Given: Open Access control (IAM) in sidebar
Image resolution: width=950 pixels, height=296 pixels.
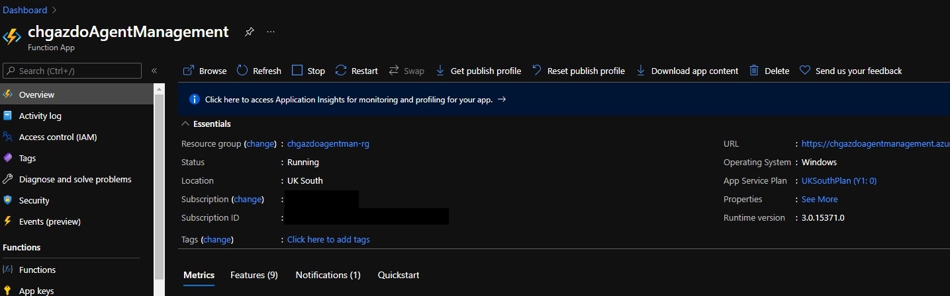Looking at the screenshot, I should [x=58, y=137].
